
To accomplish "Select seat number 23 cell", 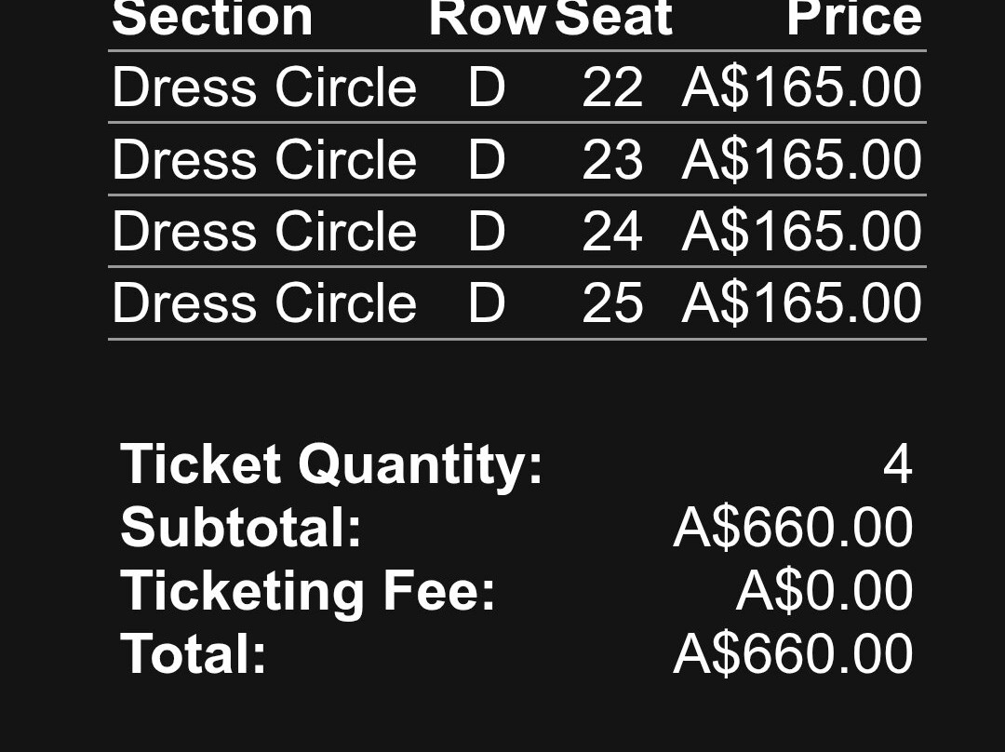I will [612, 159].
